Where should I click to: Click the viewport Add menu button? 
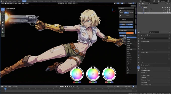pos(23,3)
